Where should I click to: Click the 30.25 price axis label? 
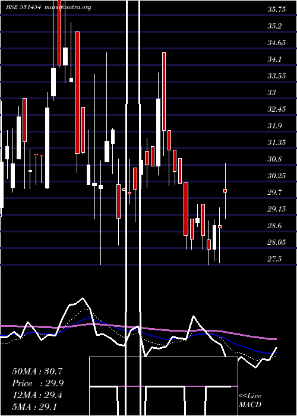click(x=276, y=176)
